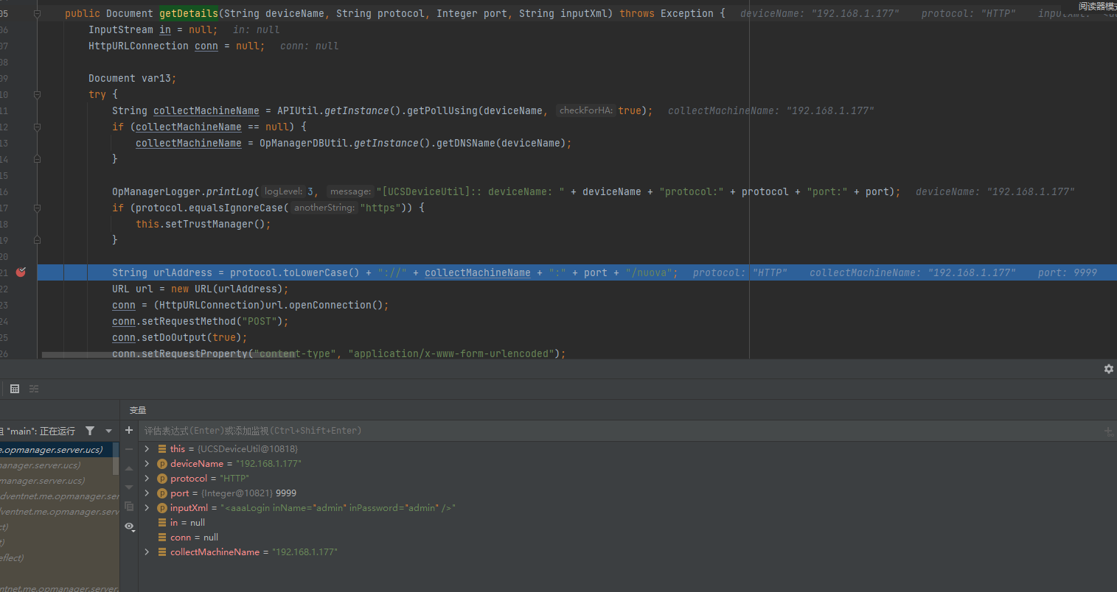Collapse the getDetails method fold marker
Viewport: 1117px width, 592px height.
(37, 13)
